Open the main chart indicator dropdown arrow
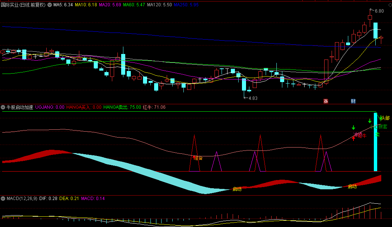 point(50,5)
